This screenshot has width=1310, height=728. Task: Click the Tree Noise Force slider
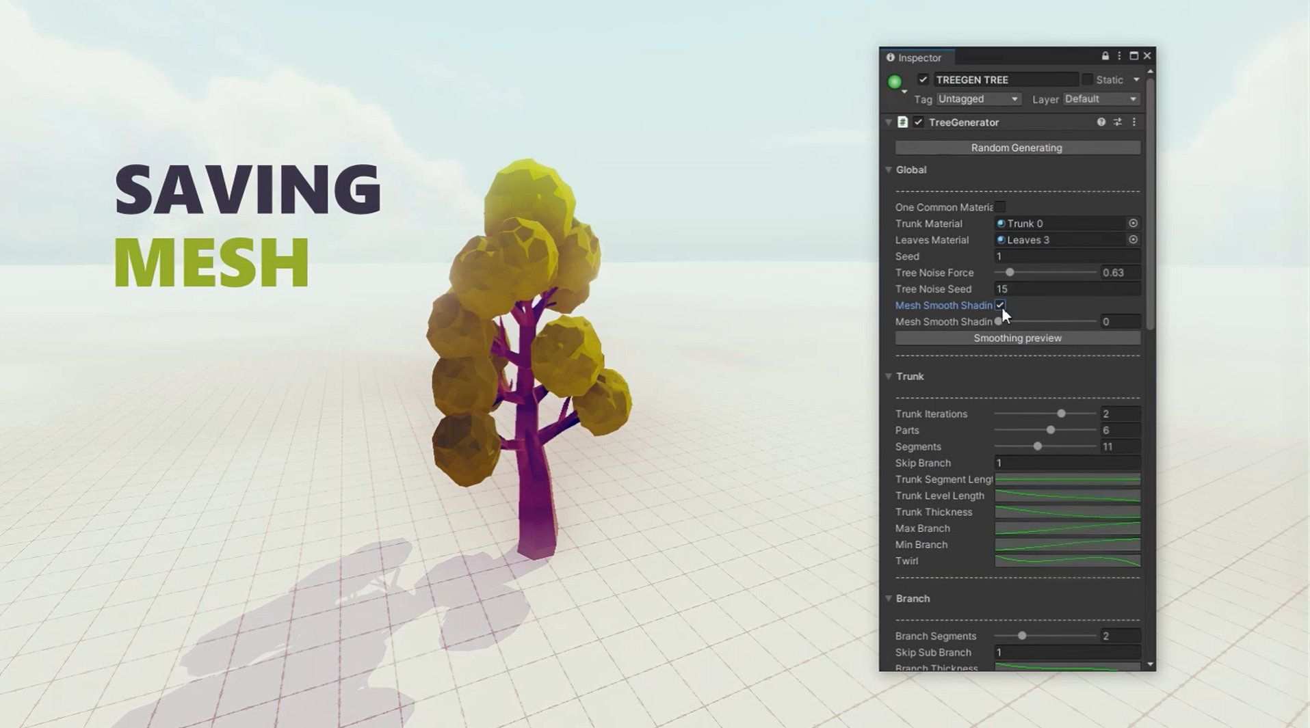tap(1045, 273)
